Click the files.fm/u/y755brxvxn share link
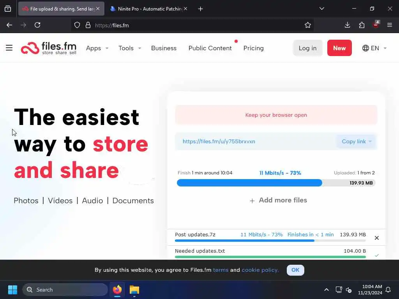 219,141
